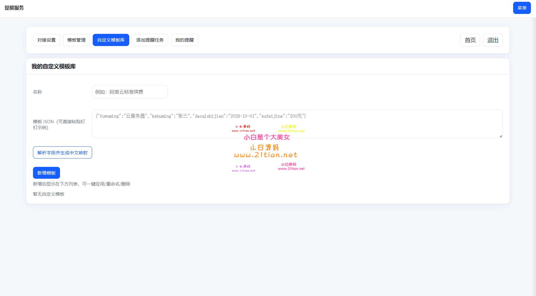Open the 我的提醒 tab

(184, 40)
